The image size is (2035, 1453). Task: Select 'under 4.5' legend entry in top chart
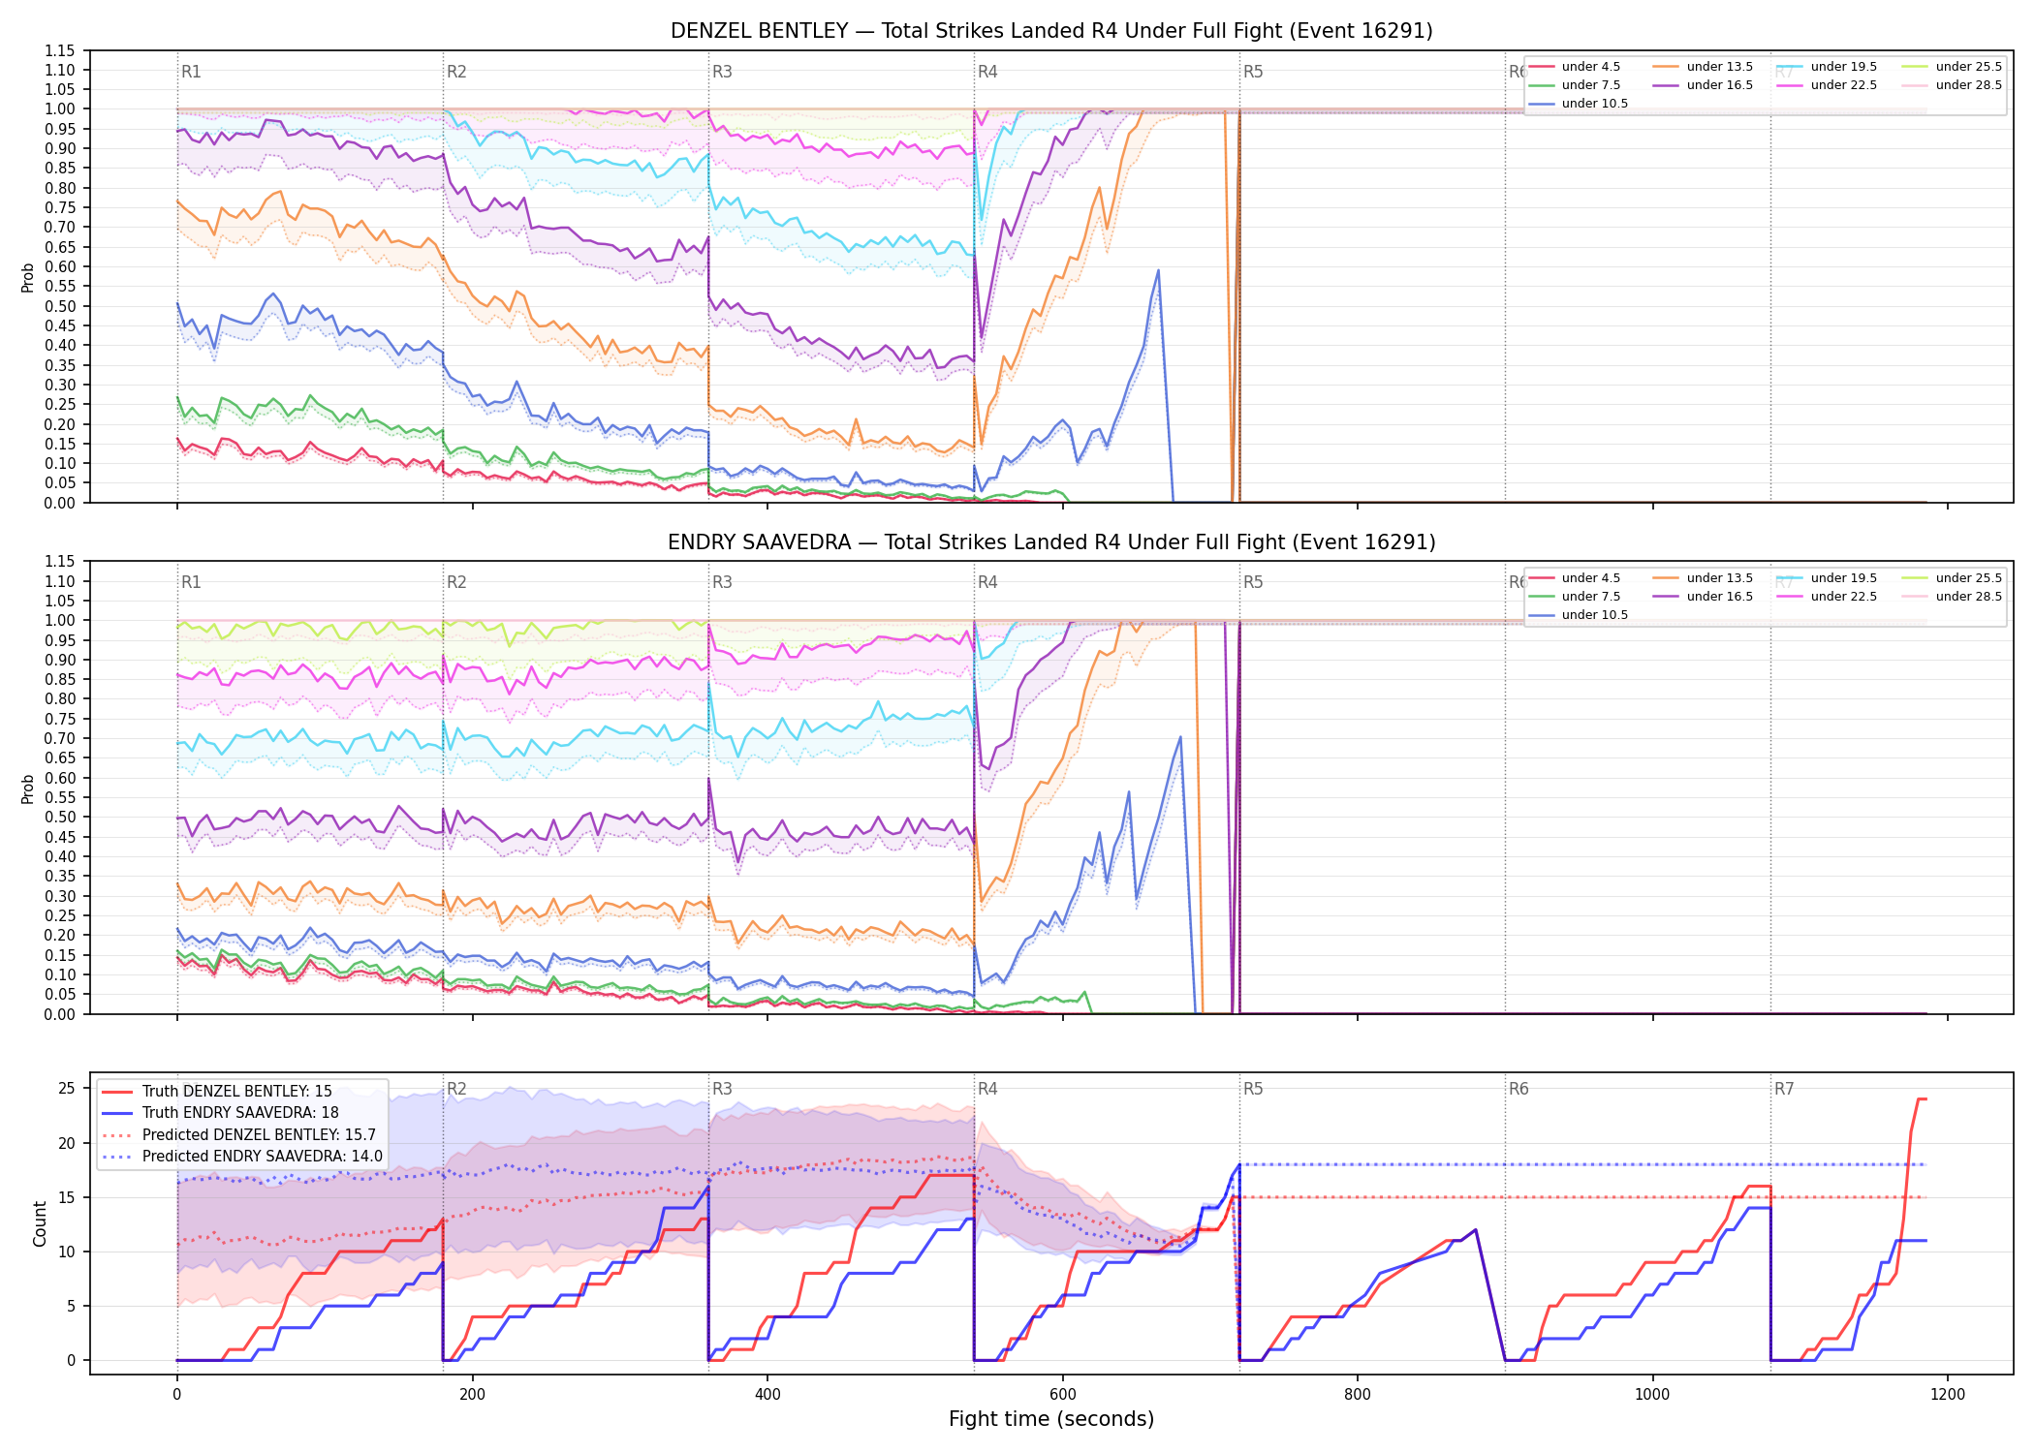click(1575, 67)
